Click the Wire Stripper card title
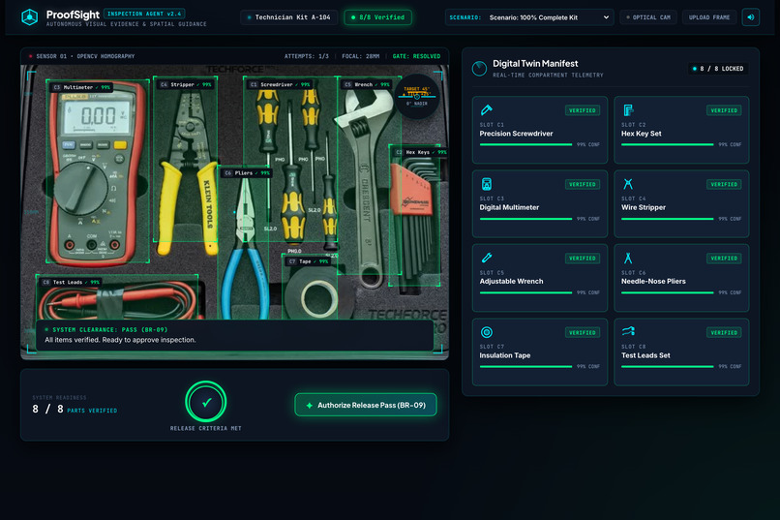This screenshot has height=520, width=780. tap(644, 207)
